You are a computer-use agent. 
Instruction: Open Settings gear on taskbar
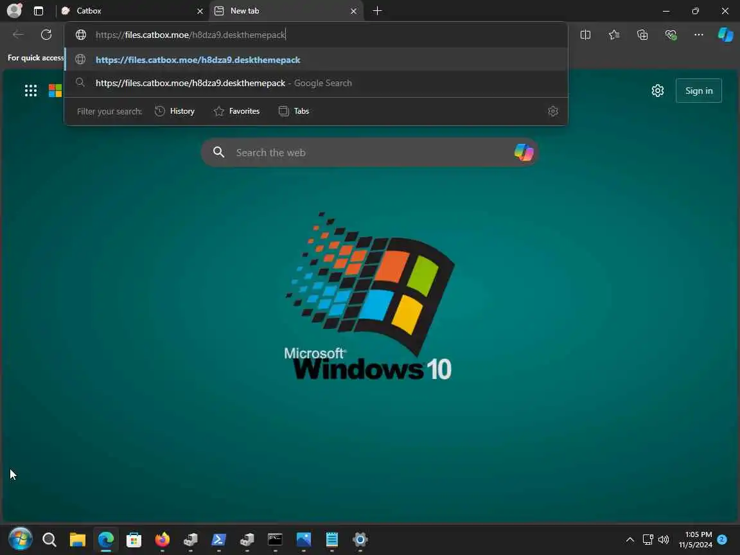tap(360, 540)
